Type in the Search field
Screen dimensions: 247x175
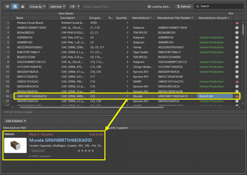pos(219,6)
